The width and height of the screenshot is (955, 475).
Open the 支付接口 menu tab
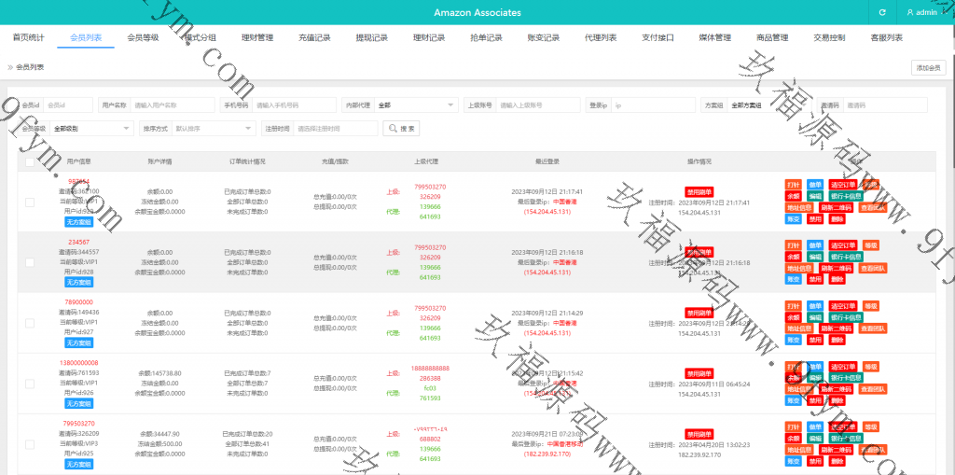tap(657, 38)
